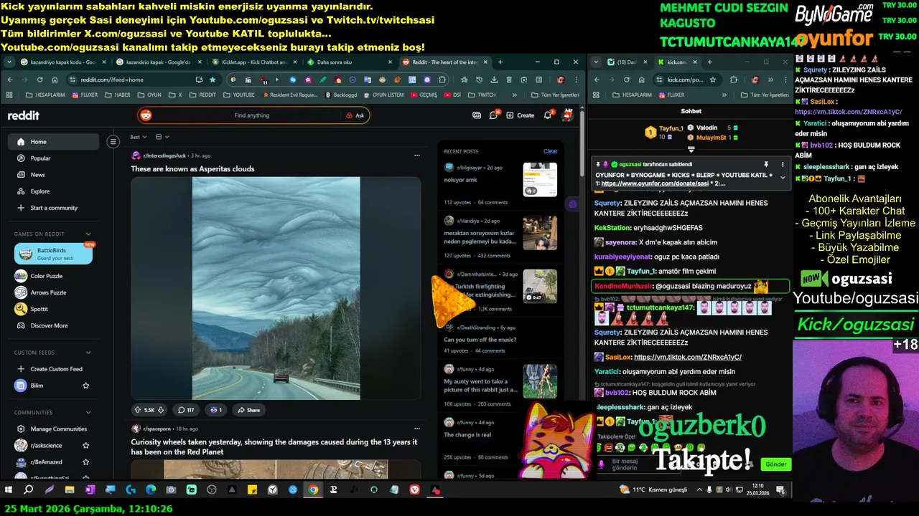Open Chrome downloads in Reddit window
The image size is (919, 516).
[x=494, y=80]
